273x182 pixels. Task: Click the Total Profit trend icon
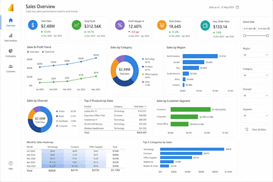[76, 25]
